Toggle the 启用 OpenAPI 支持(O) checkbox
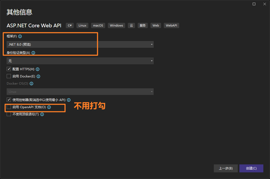 9,107
